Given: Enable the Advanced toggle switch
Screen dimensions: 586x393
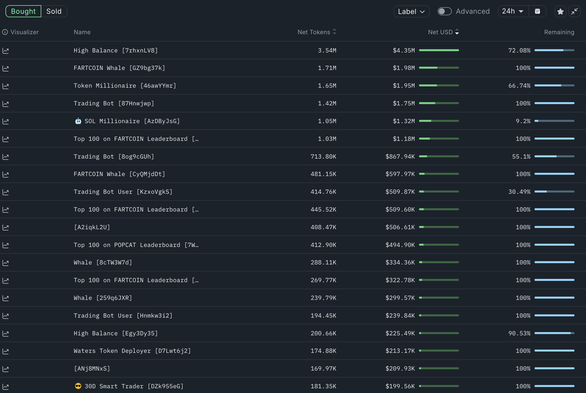Looking at the screenshot, I should (x=444, y=11).
